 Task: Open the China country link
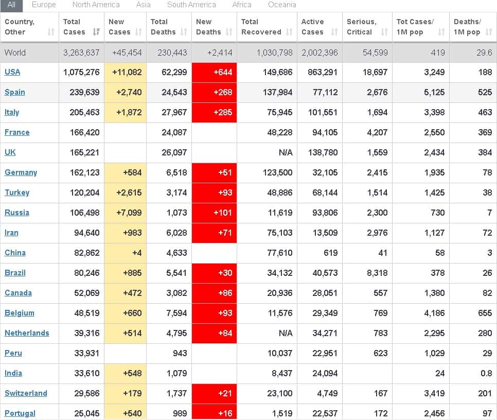click(15, 253)
